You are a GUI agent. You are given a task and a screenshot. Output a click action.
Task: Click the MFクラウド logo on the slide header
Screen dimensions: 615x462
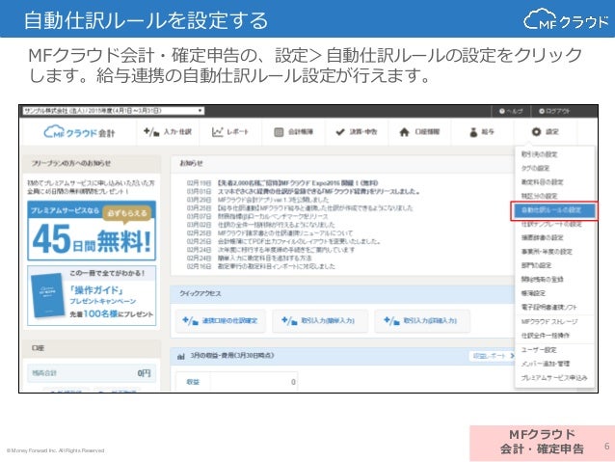[x=566, y=19]
